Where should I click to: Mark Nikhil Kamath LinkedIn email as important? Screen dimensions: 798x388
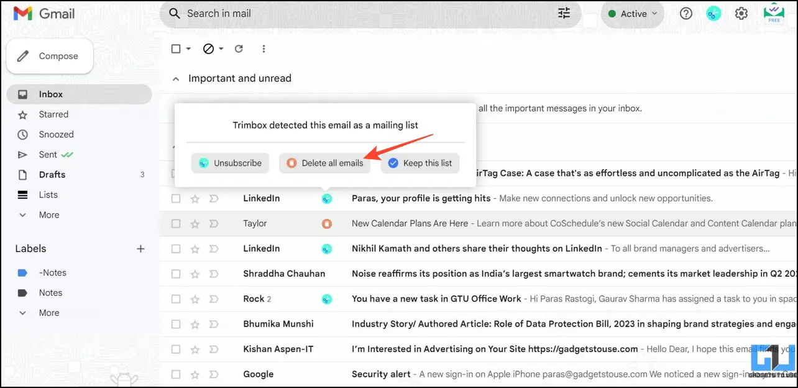[214, 249]
